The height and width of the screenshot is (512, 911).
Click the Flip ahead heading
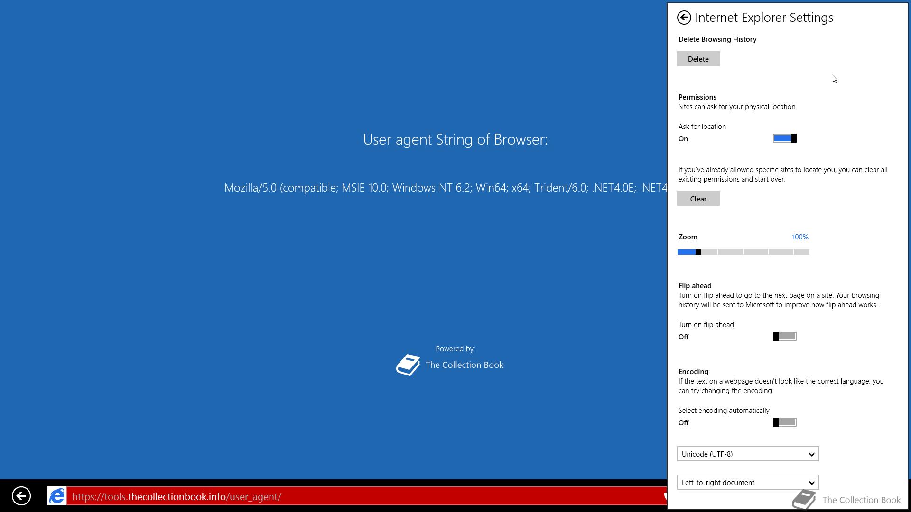(x=695, y=286)
